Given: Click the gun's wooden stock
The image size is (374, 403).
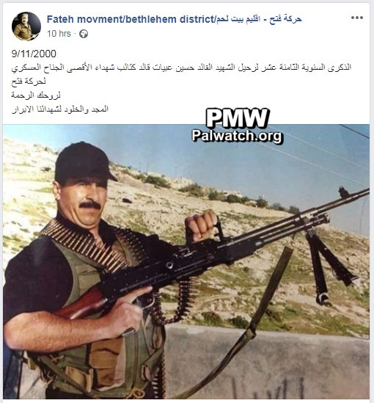Looking at the screenshot, I should [x=81, y=303].
